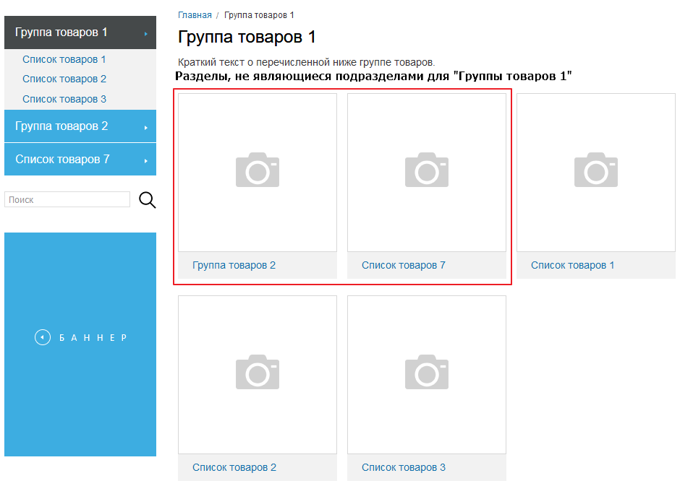Go to Главная breadcrumb link
The image size is (680, 486).
(x=195, y=15)
